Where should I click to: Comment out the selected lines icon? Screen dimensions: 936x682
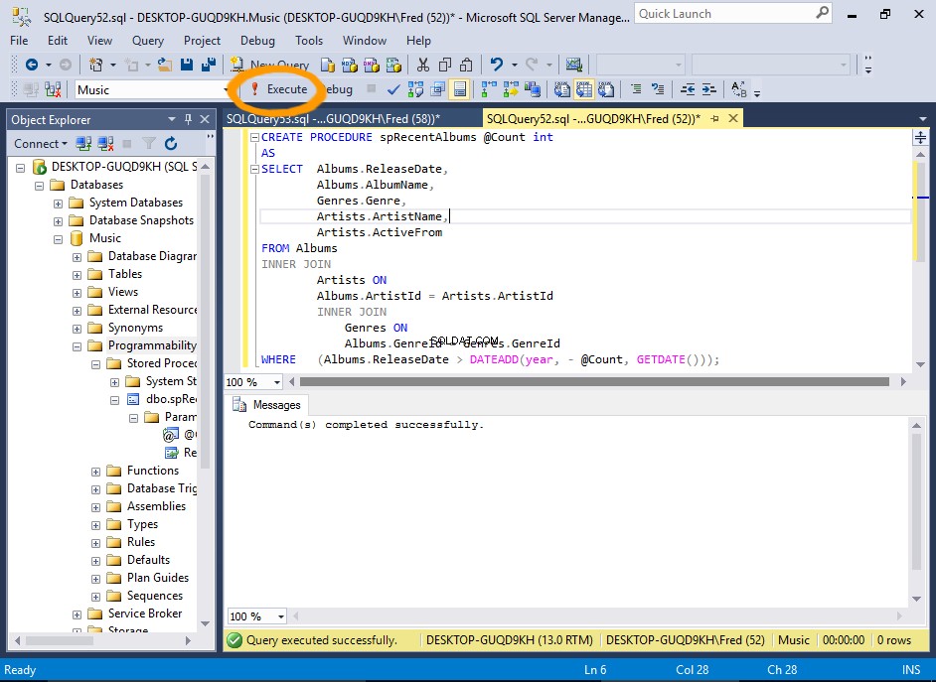[x=636, y=90]
